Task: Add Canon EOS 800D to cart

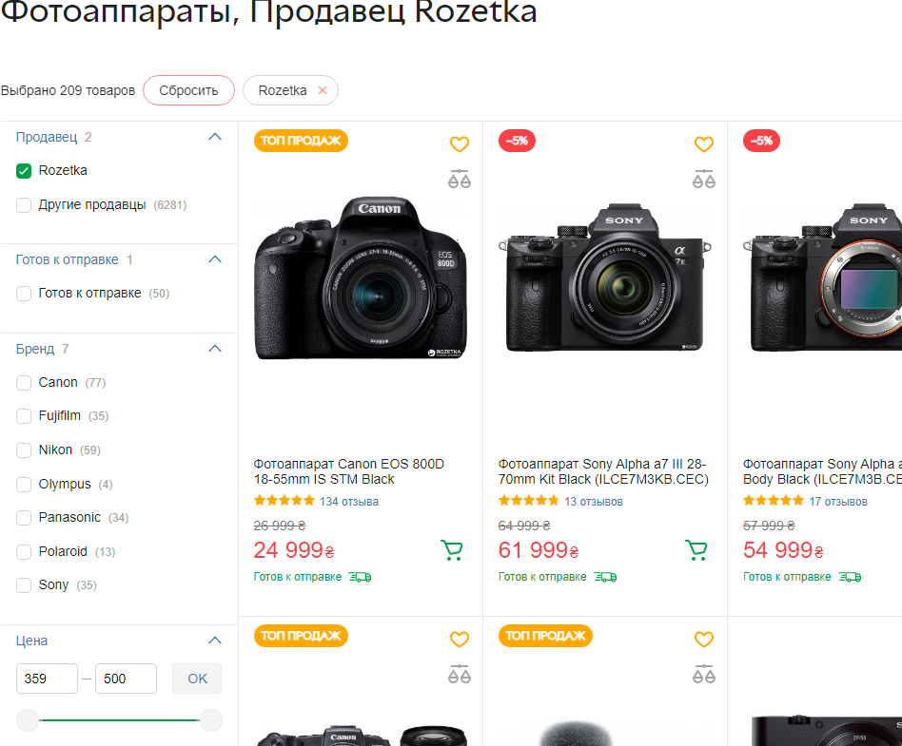Action: pyautogui.click(x=452, y=550)
